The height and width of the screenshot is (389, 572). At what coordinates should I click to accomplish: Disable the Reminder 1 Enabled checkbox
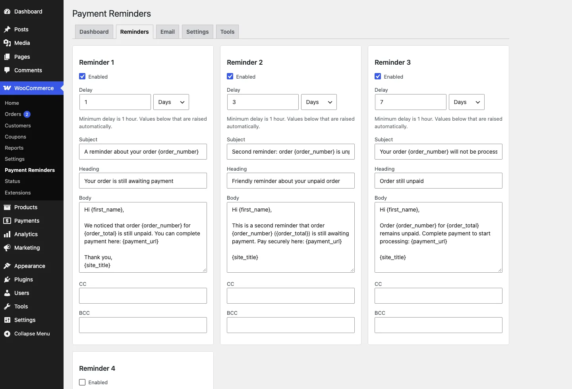coord(82,76)
